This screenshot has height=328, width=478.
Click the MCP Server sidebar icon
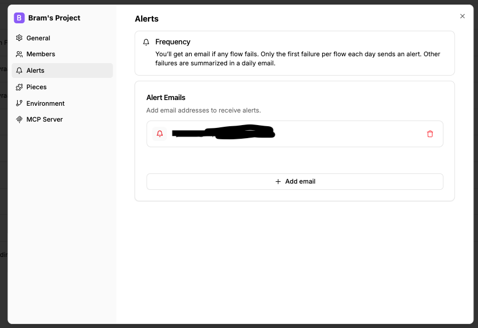click(x=19, y=119)
